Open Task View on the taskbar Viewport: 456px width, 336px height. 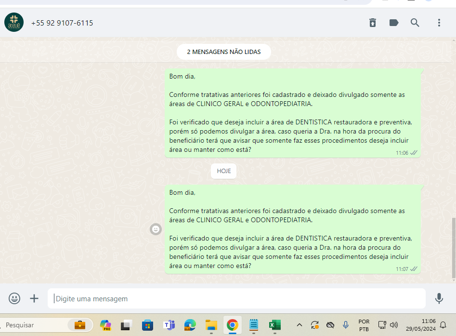tap(127, 325)
